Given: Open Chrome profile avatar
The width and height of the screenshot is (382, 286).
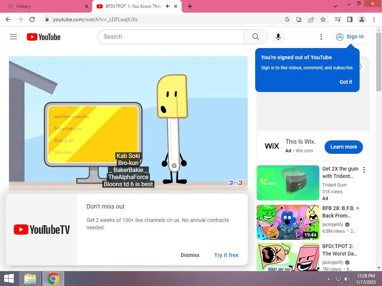Looking at the screenshot, I should pos(362,19).
